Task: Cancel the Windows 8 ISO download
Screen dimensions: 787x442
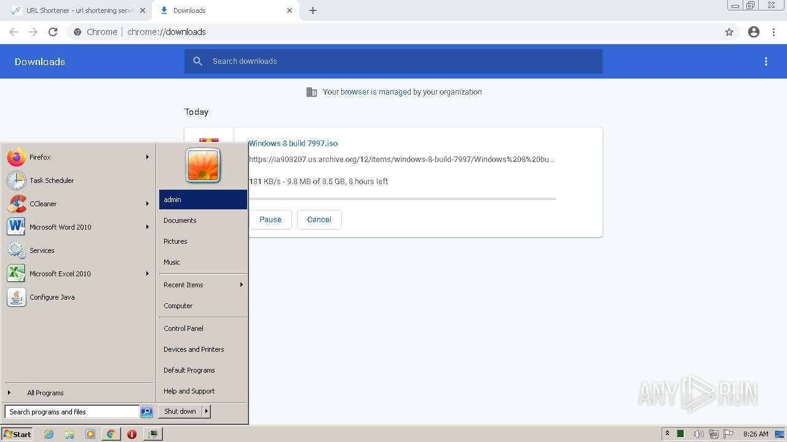Action: point(319,220)
